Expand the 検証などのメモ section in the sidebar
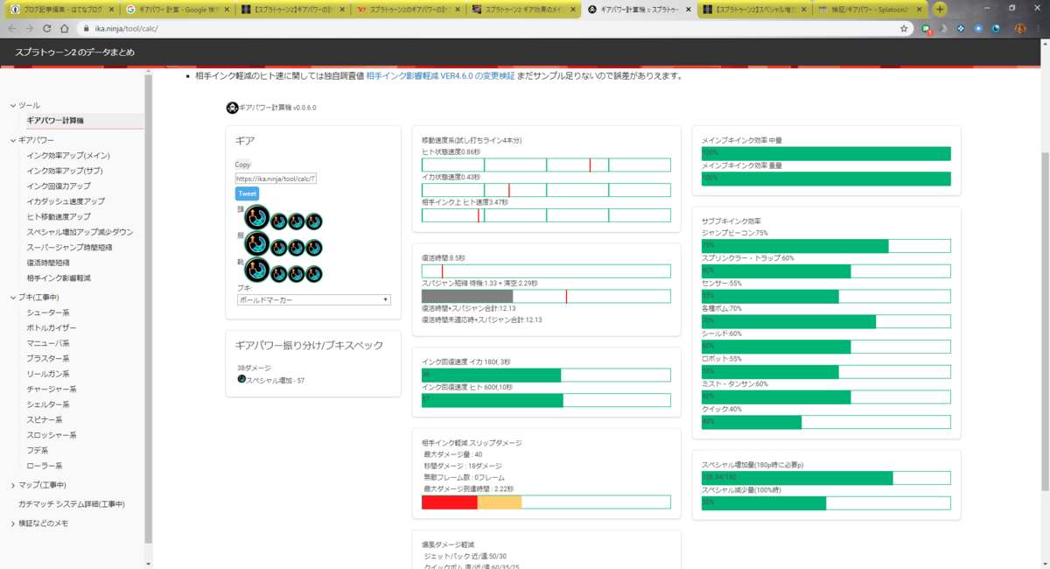Image resolution: width=1050 pixels, height=569 pixels. tap(12, 523)
